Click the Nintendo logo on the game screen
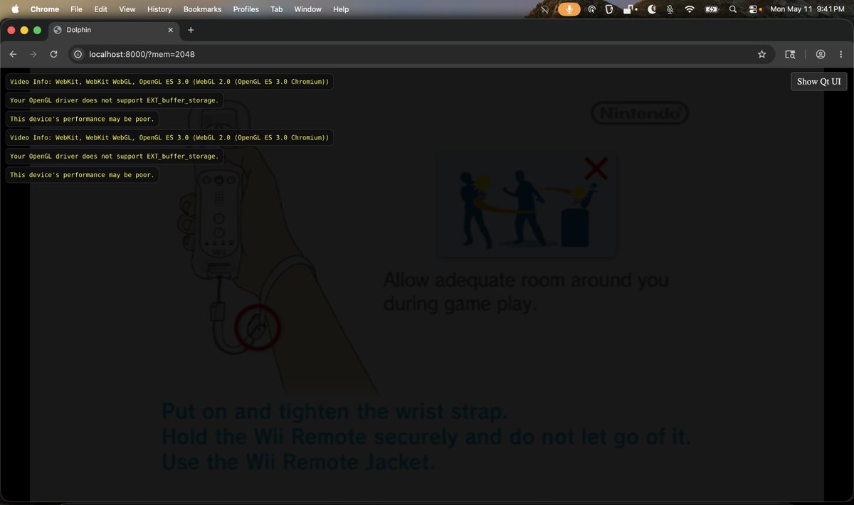 point(640,113)
